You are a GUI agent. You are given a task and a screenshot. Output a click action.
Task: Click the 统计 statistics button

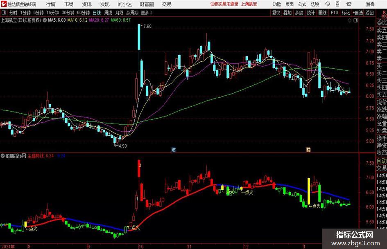(x=310, y=13)
